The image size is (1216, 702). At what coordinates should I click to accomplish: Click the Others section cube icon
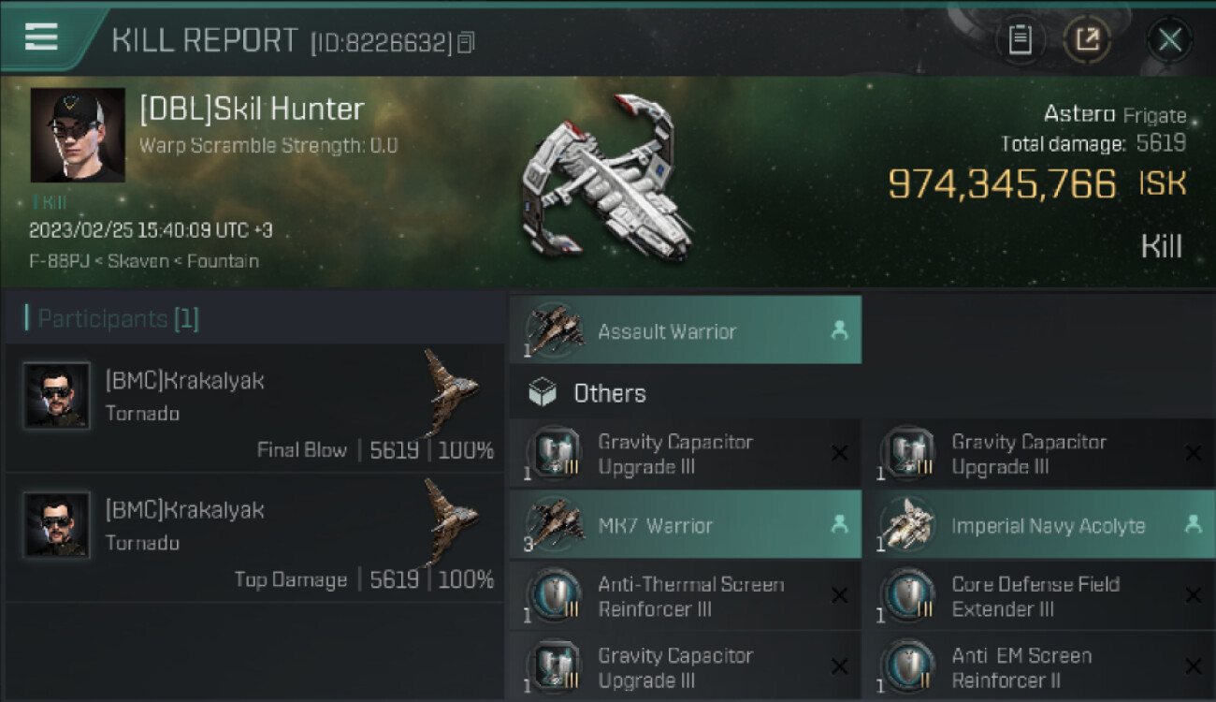(x=543, y=393)
